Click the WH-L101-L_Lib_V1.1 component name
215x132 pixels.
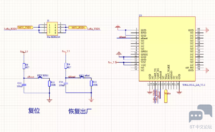tap(194, 85)
